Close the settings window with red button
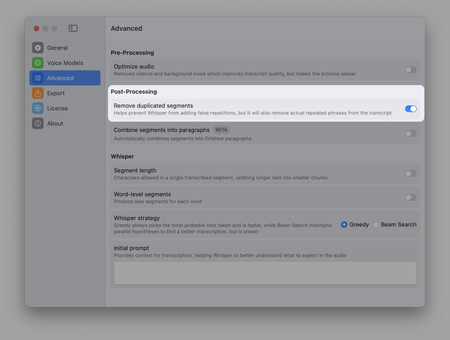 pos(36,28)
